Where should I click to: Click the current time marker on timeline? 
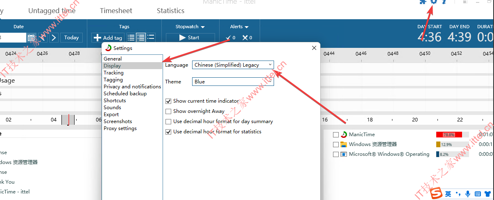[68, 120]
